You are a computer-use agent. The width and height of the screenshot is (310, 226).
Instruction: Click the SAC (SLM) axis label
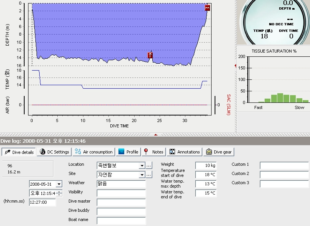pyautogui.click(x=228, y=105)
